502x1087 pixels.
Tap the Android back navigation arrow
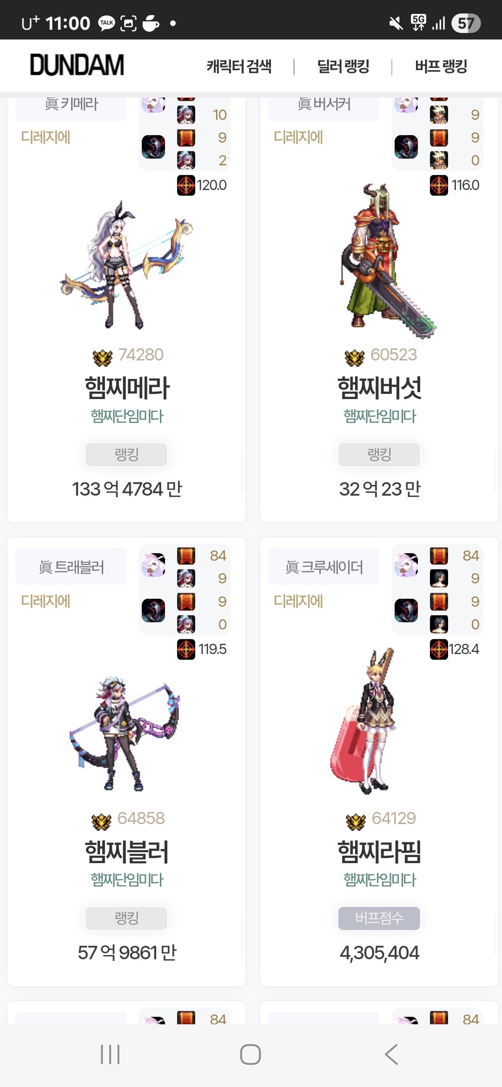[391, 1054]
